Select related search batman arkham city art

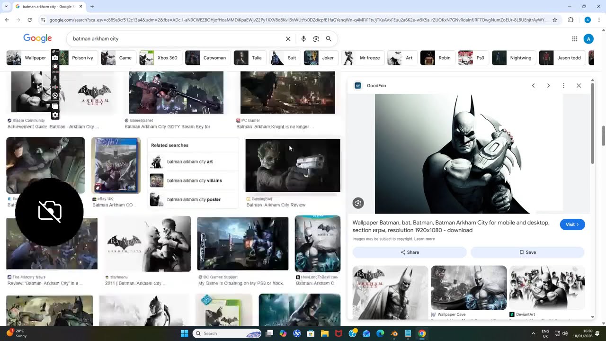193,162
